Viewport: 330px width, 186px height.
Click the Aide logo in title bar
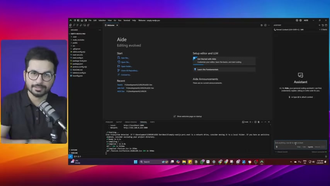point(71,21)
